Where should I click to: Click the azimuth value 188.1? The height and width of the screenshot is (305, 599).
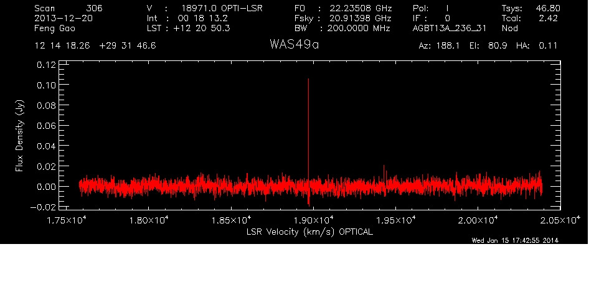pyautogui.click(x=448, y=46)
